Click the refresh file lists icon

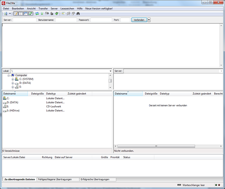tap(37, 13)
